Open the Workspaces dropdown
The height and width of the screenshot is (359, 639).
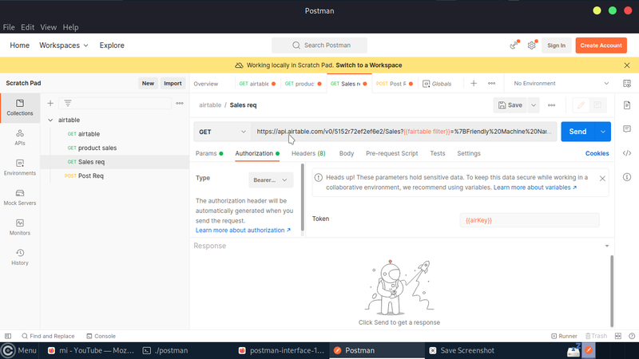coord(64,45)
